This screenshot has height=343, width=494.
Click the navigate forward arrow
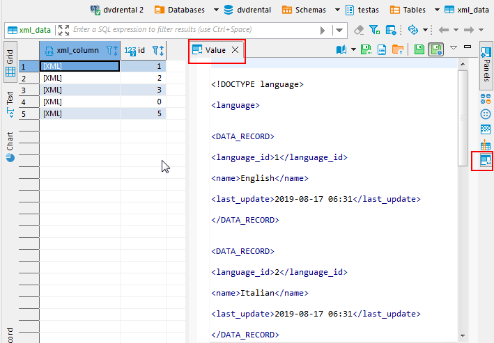tap(469, 30)
